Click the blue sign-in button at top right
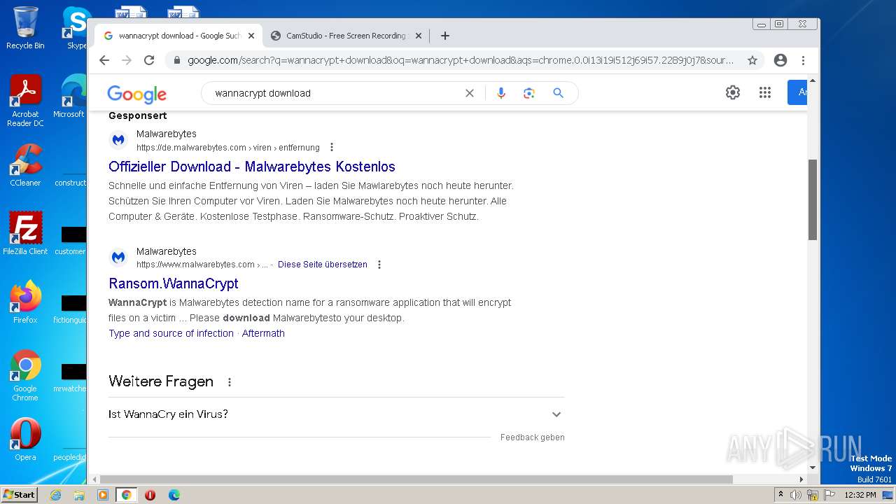This screenshot has height=504, width=896. tap(797, 92)
